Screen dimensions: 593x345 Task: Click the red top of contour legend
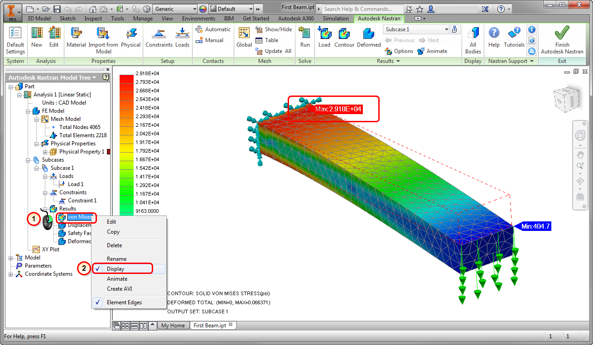(126, 78)
